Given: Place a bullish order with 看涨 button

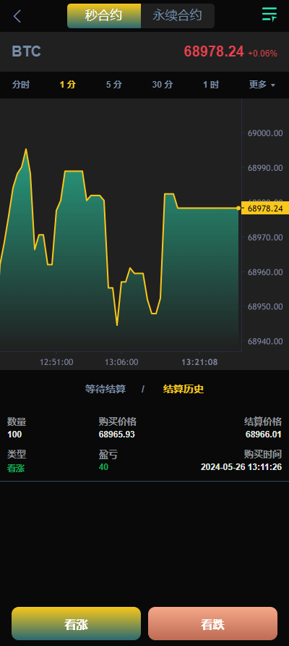Looking at the screenshot, I should [76, 624].
